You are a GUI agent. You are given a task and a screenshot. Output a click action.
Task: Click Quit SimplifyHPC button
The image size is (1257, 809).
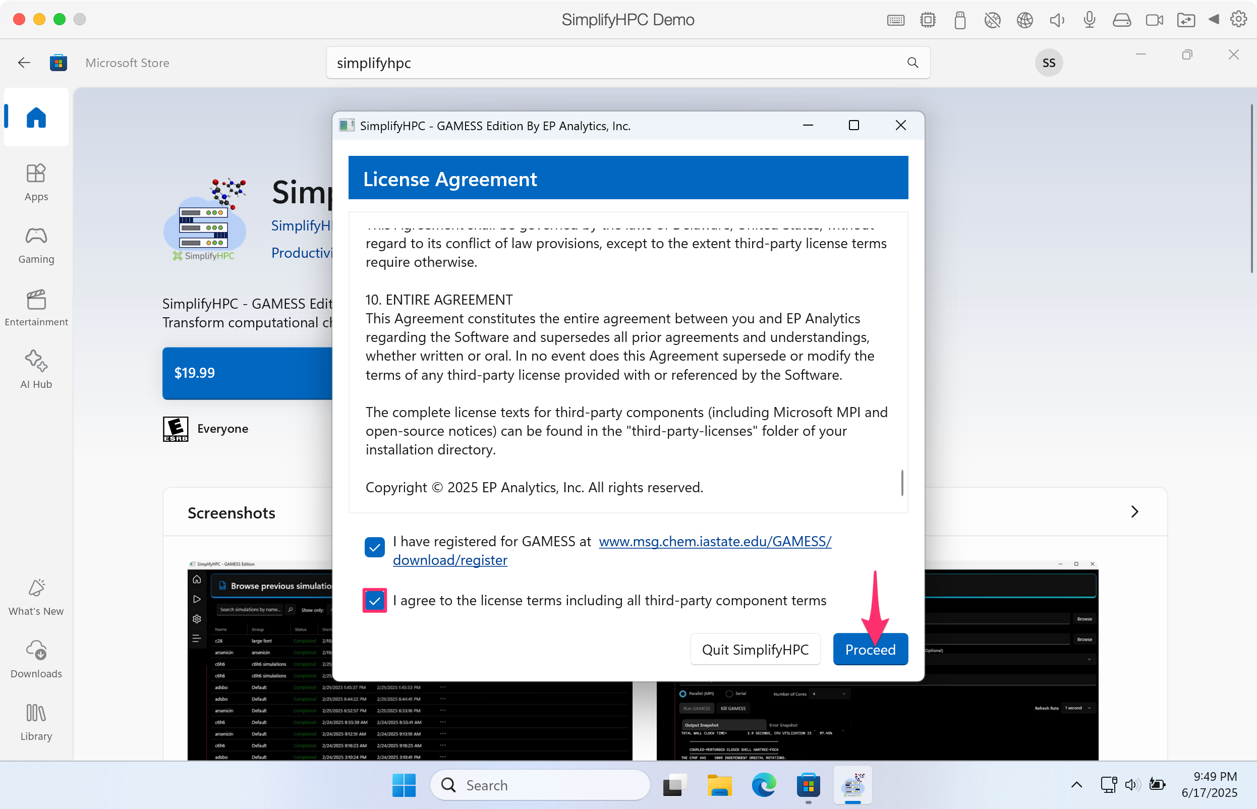pos(755,649)
